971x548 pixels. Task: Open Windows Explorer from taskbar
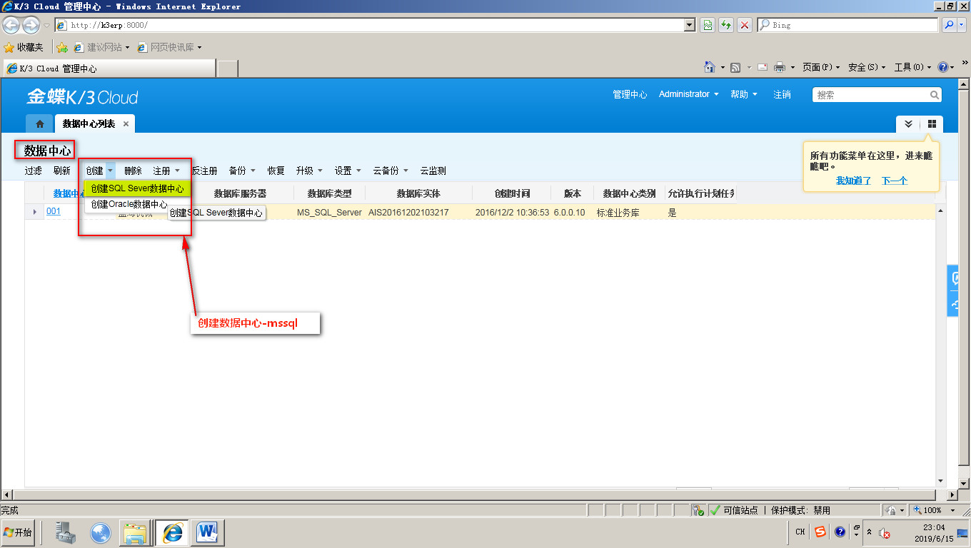click(x=136, y=532)
